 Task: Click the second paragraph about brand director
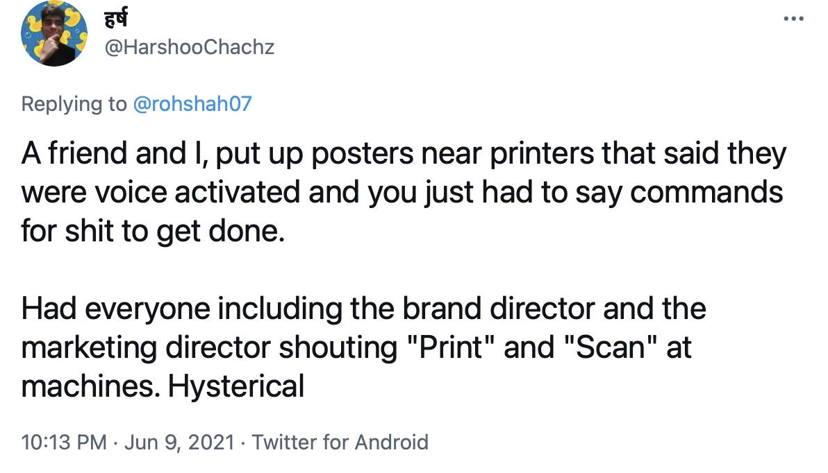click(363, 347)
